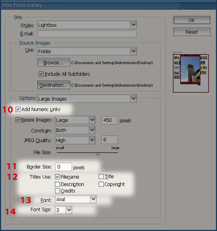Open the Constrain dropdown showing Both
Image resolution: width=217 pixels, height=231 pixels.
coord(75,130)
